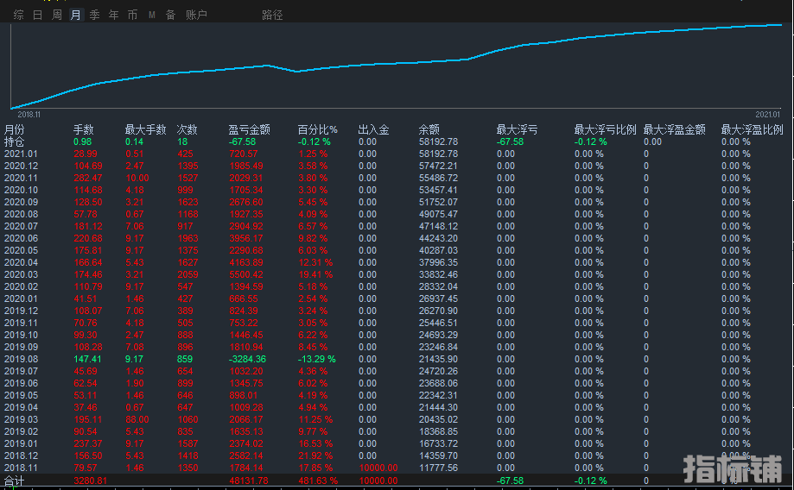Viewport: 794px width, 490px height.
Task: Select the 2019.04 month row
Action: 397,407
